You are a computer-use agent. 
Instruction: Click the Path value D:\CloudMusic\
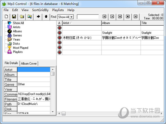(x=34, y=104)
